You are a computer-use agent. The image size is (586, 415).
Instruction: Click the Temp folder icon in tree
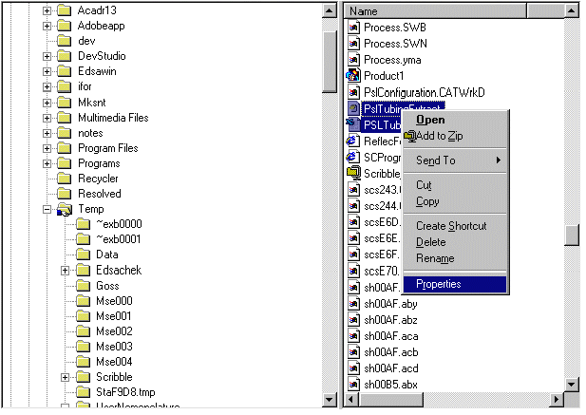[65, 209]
